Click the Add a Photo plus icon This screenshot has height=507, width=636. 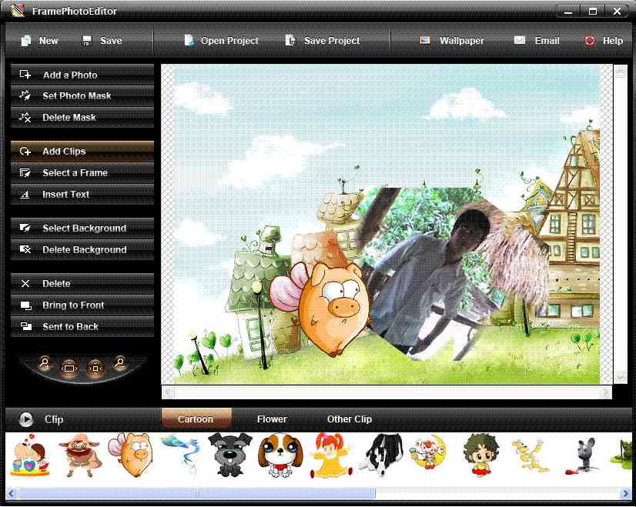25,75
